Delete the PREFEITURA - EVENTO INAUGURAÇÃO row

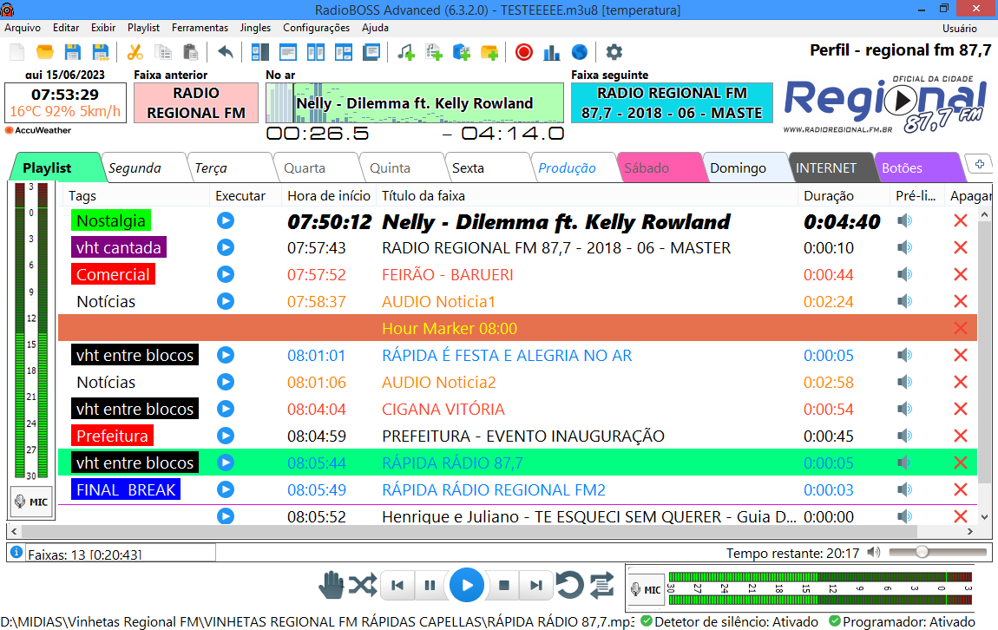tap(961, 436)
